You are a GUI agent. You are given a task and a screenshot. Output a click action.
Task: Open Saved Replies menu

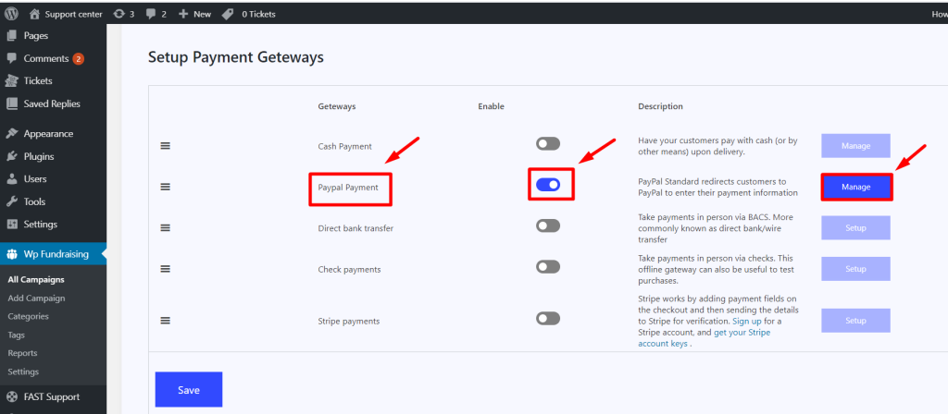(x=53, y=103)
